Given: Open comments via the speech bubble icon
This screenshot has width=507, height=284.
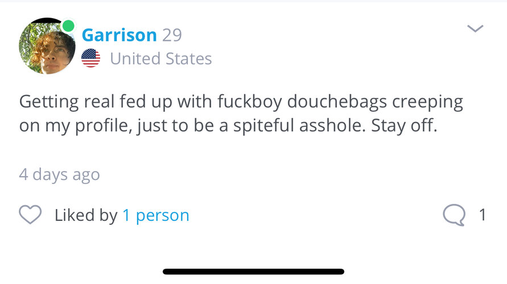Looking at the screenshot, I should 454,215.
